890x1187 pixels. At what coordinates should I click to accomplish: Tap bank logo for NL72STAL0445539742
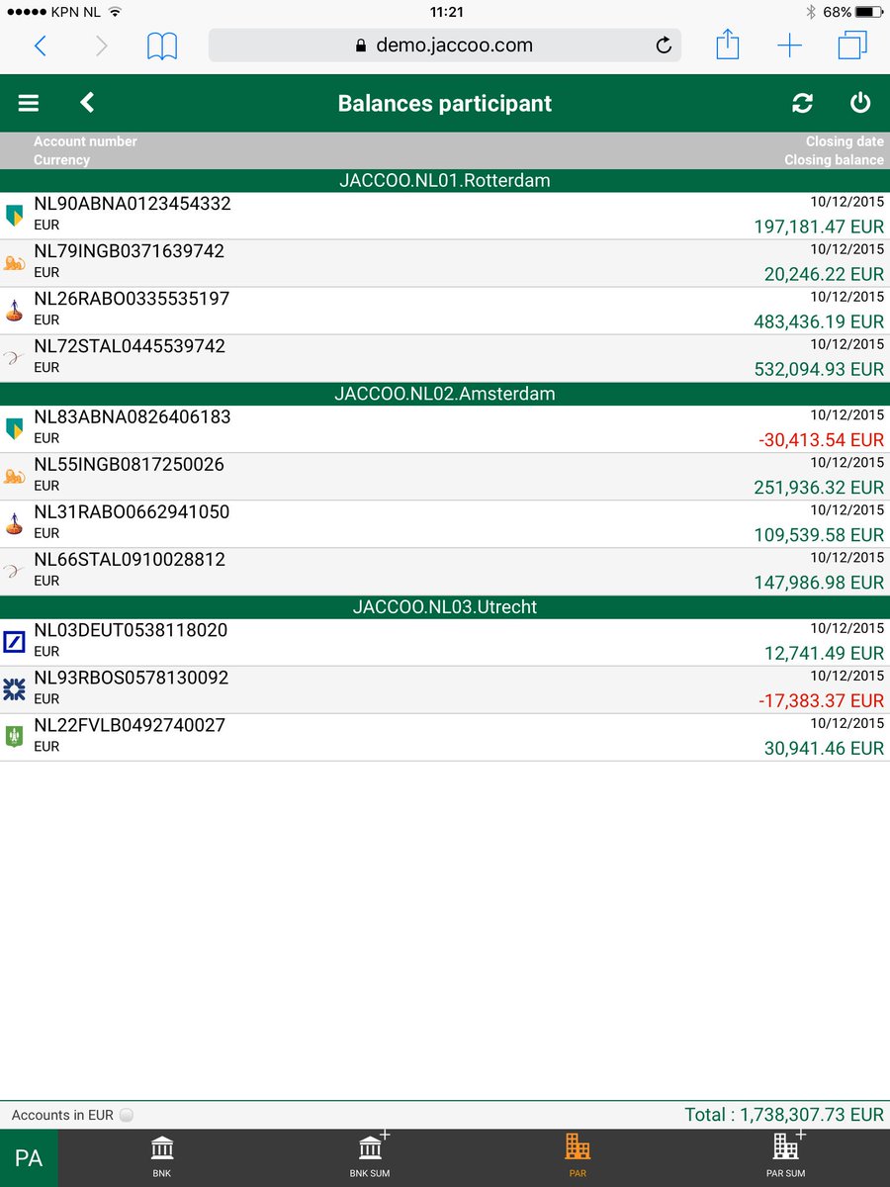click(x=14, y=357)
